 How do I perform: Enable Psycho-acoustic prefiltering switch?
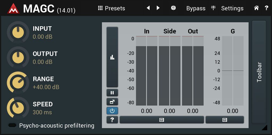point(12,125)
